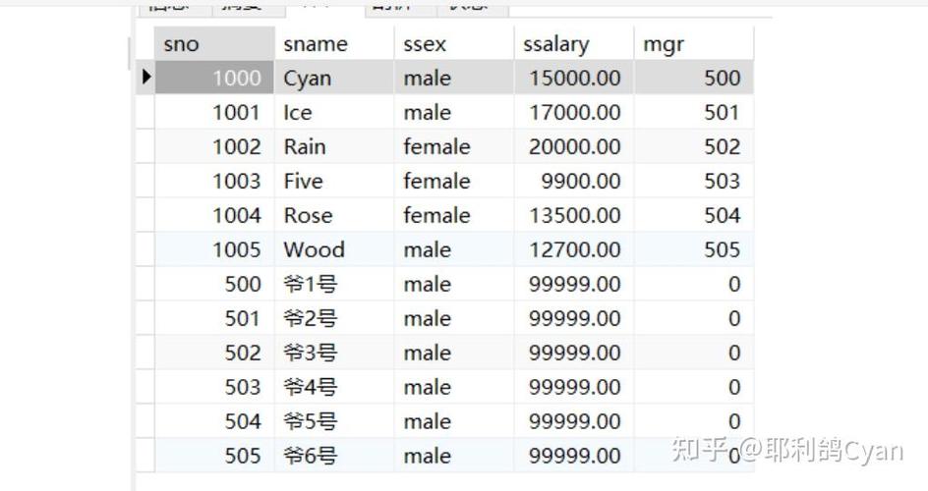The width and height of the screenshot is (928, 491).
Task: Select the salary cell 12700.00
Action: (573, 248)
